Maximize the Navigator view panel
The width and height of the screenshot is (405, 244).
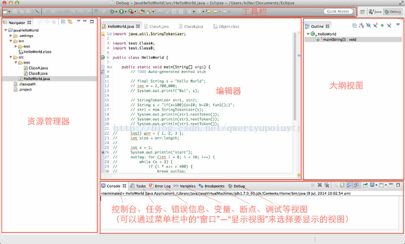click(x=92, y=22)
